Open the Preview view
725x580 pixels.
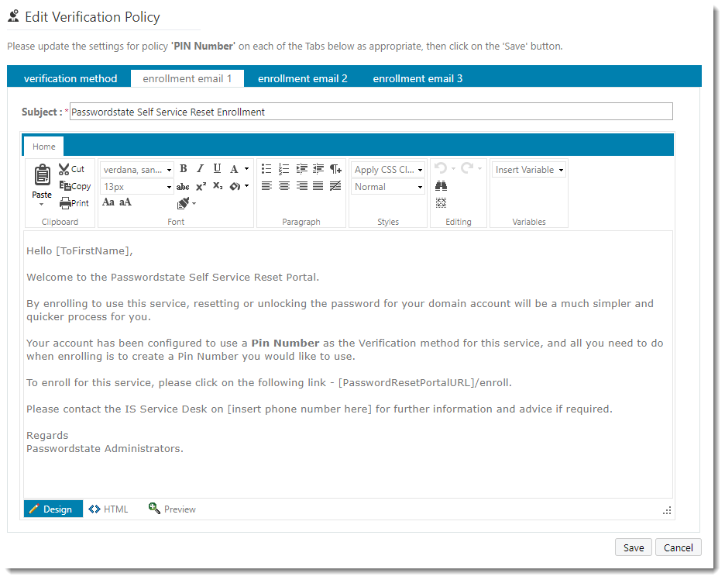(172, 509)
